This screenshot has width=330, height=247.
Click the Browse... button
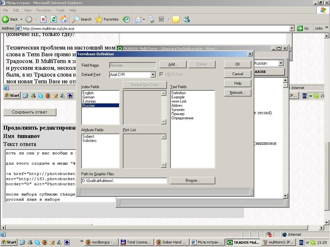(193, 180)
